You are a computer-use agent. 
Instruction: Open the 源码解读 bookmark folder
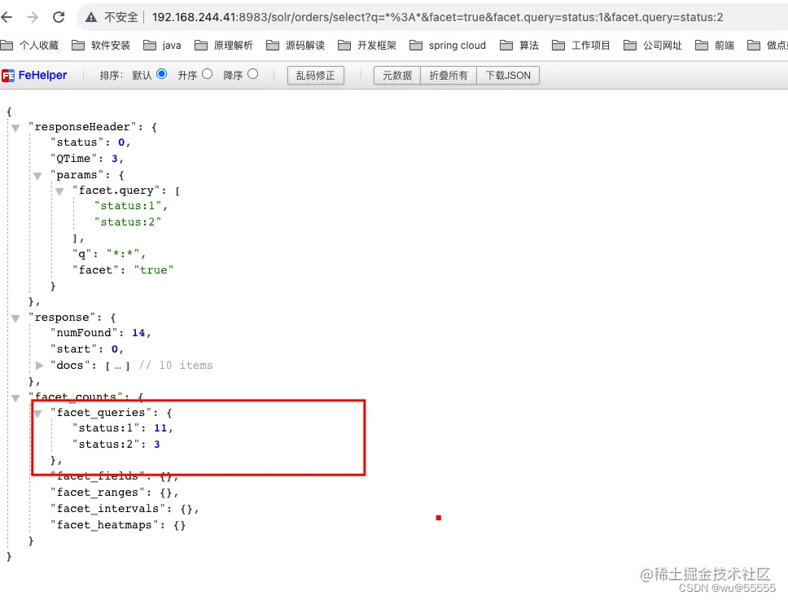click(x=295, y=46)
